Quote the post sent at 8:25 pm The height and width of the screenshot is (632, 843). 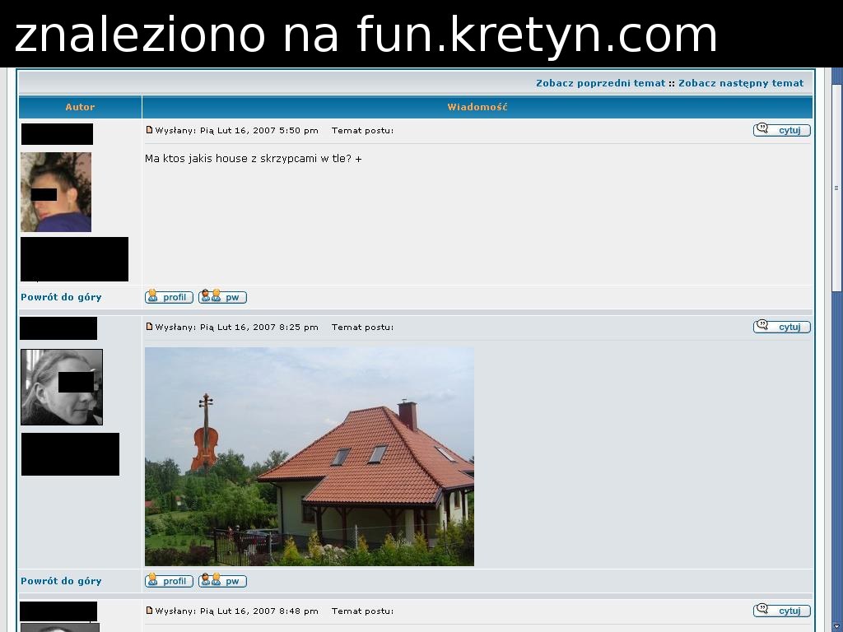coord(781,327)
